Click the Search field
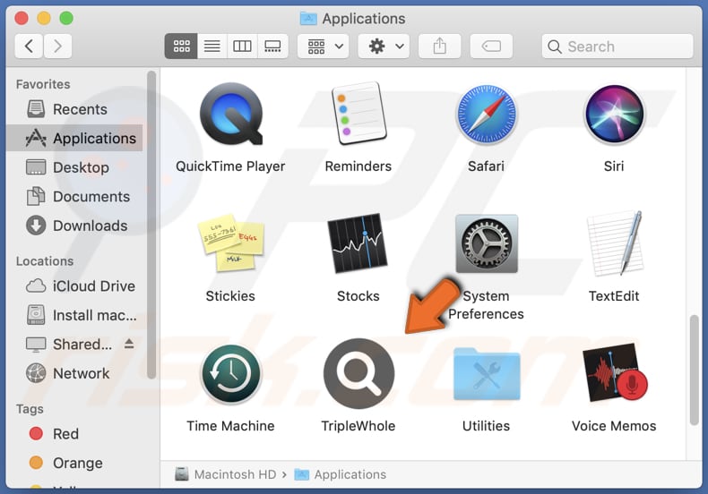Viewport: 708px width, 494px height. tap(617, 47)
